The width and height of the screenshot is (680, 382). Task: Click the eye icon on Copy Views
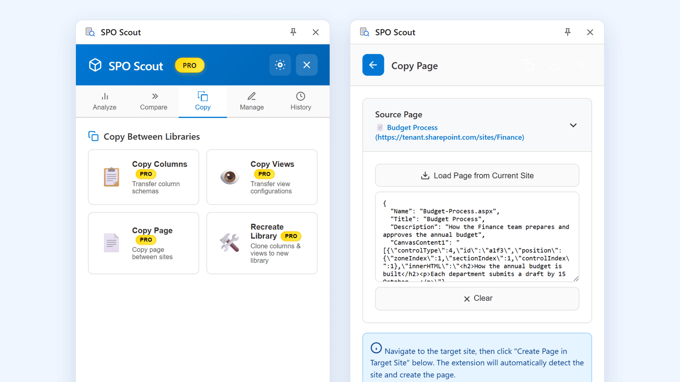tap(230, 177)
